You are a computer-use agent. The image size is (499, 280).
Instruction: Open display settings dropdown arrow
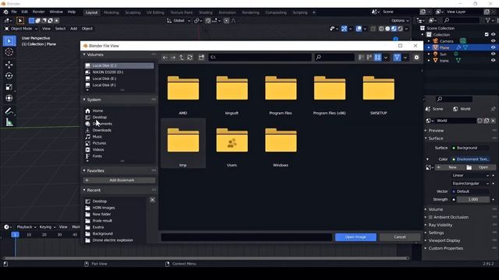(385, 58)
